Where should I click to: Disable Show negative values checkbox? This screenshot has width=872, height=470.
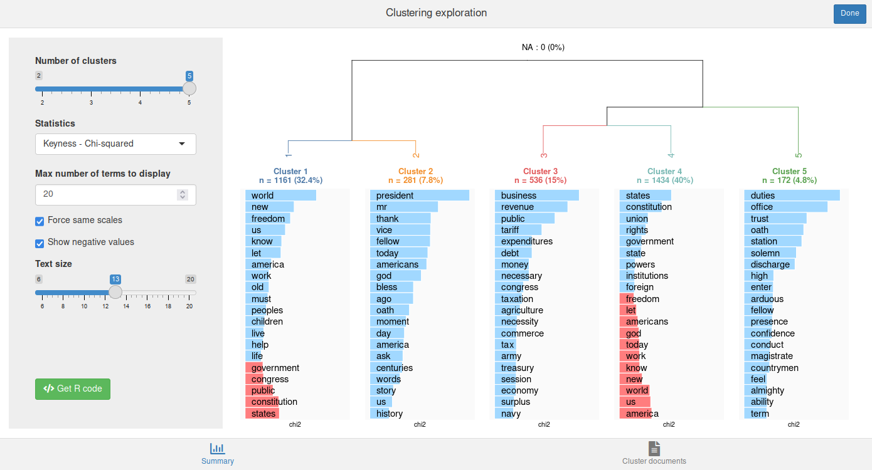pyautogui.click(x=40, y=243)
